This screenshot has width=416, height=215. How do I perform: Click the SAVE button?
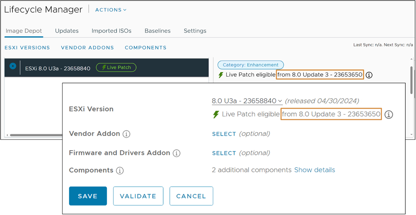88,196
